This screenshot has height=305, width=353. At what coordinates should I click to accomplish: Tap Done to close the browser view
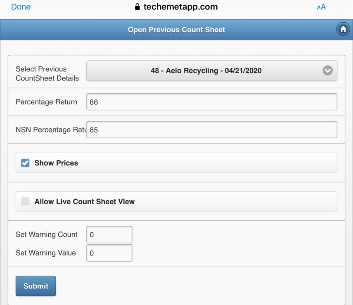pos(21,7)
